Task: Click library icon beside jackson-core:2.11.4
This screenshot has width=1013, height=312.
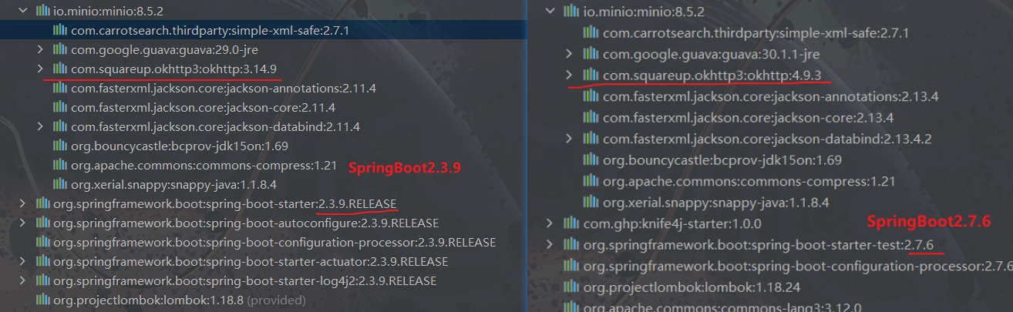Action: (x=59, y=108)
